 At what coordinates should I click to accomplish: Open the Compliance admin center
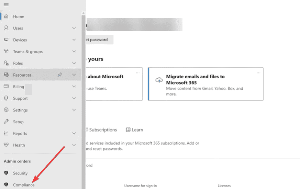41,185
